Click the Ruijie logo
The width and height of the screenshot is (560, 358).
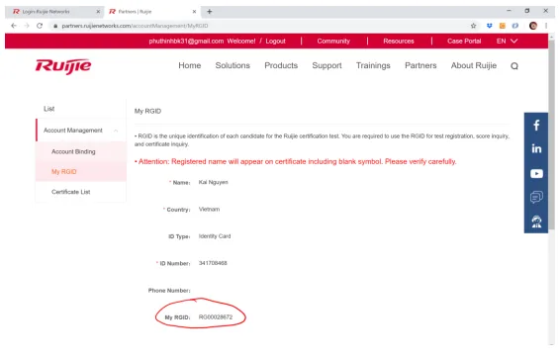coord(63,66)
